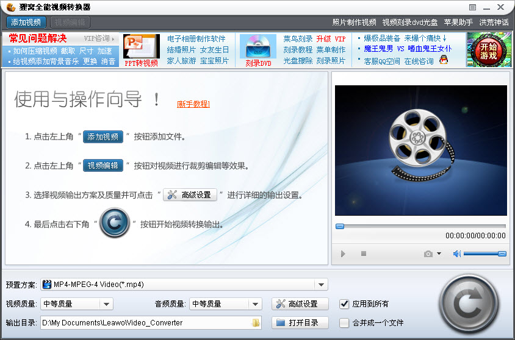The image size is (515, 340).
Task: Open the 预置方案 preset format dropdown
Action: click(x=321, y=285)
